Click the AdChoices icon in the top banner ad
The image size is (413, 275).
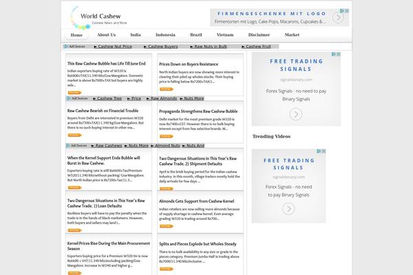tap(342, 11)
